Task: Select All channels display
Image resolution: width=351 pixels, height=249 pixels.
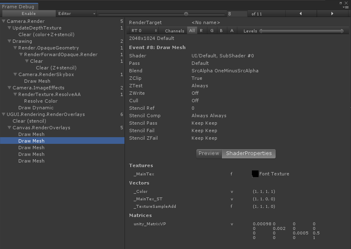Action: 192,31
